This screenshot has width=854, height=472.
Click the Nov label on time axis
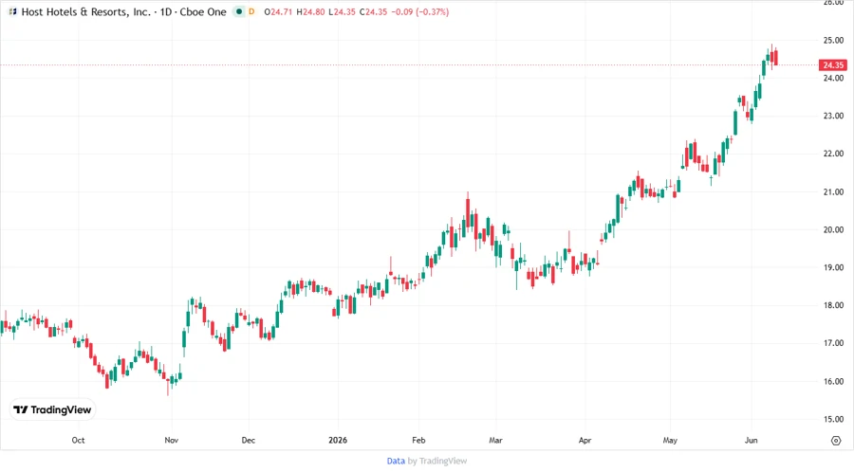172,440
